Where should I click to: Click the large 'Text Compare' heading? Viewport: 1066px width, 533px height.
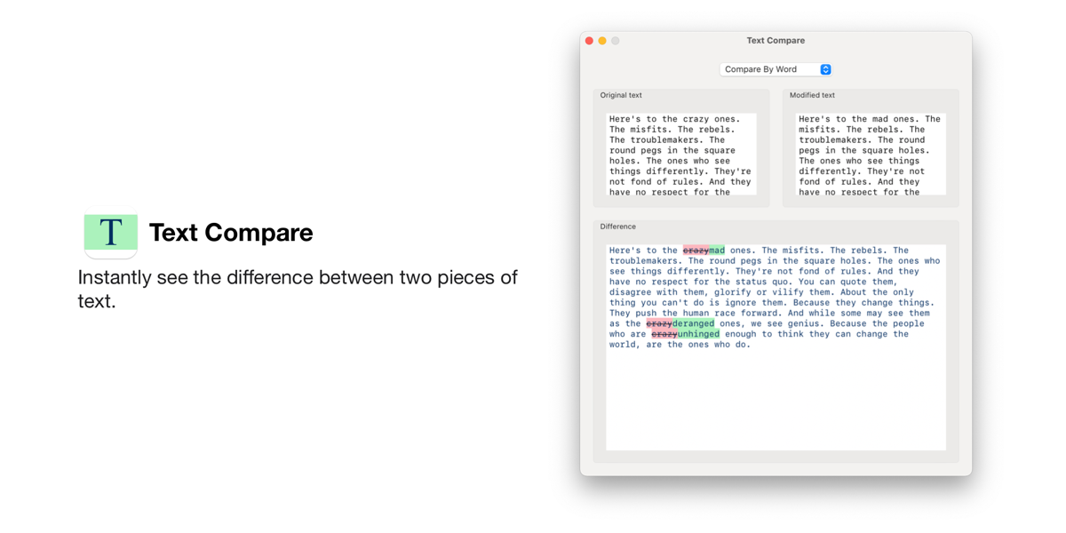[231, 233]
